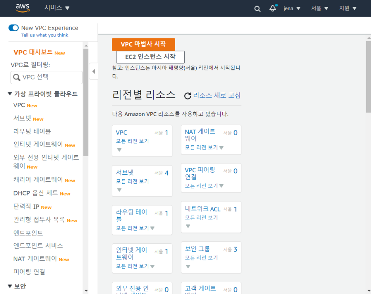Expand regions arrow in 서브넷 card
Screen dimensions: 371x294
[x=119, y=190]
